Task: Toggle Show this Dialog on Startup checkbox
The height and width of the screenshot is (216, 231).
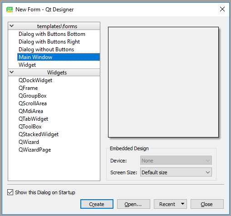Action: pyautogui.click(x=10, y=192)
